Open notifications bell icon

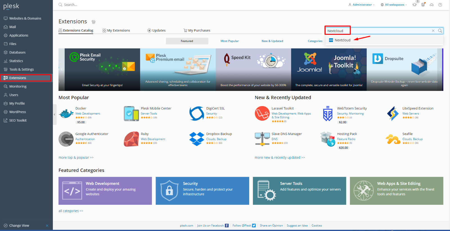[415, 5]
